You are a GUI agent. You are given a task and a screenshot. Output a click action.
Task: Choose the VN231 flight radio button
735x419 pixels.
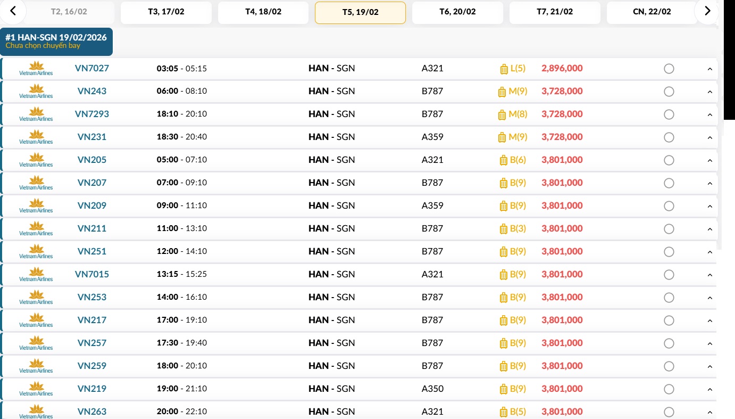click(669, 137)
